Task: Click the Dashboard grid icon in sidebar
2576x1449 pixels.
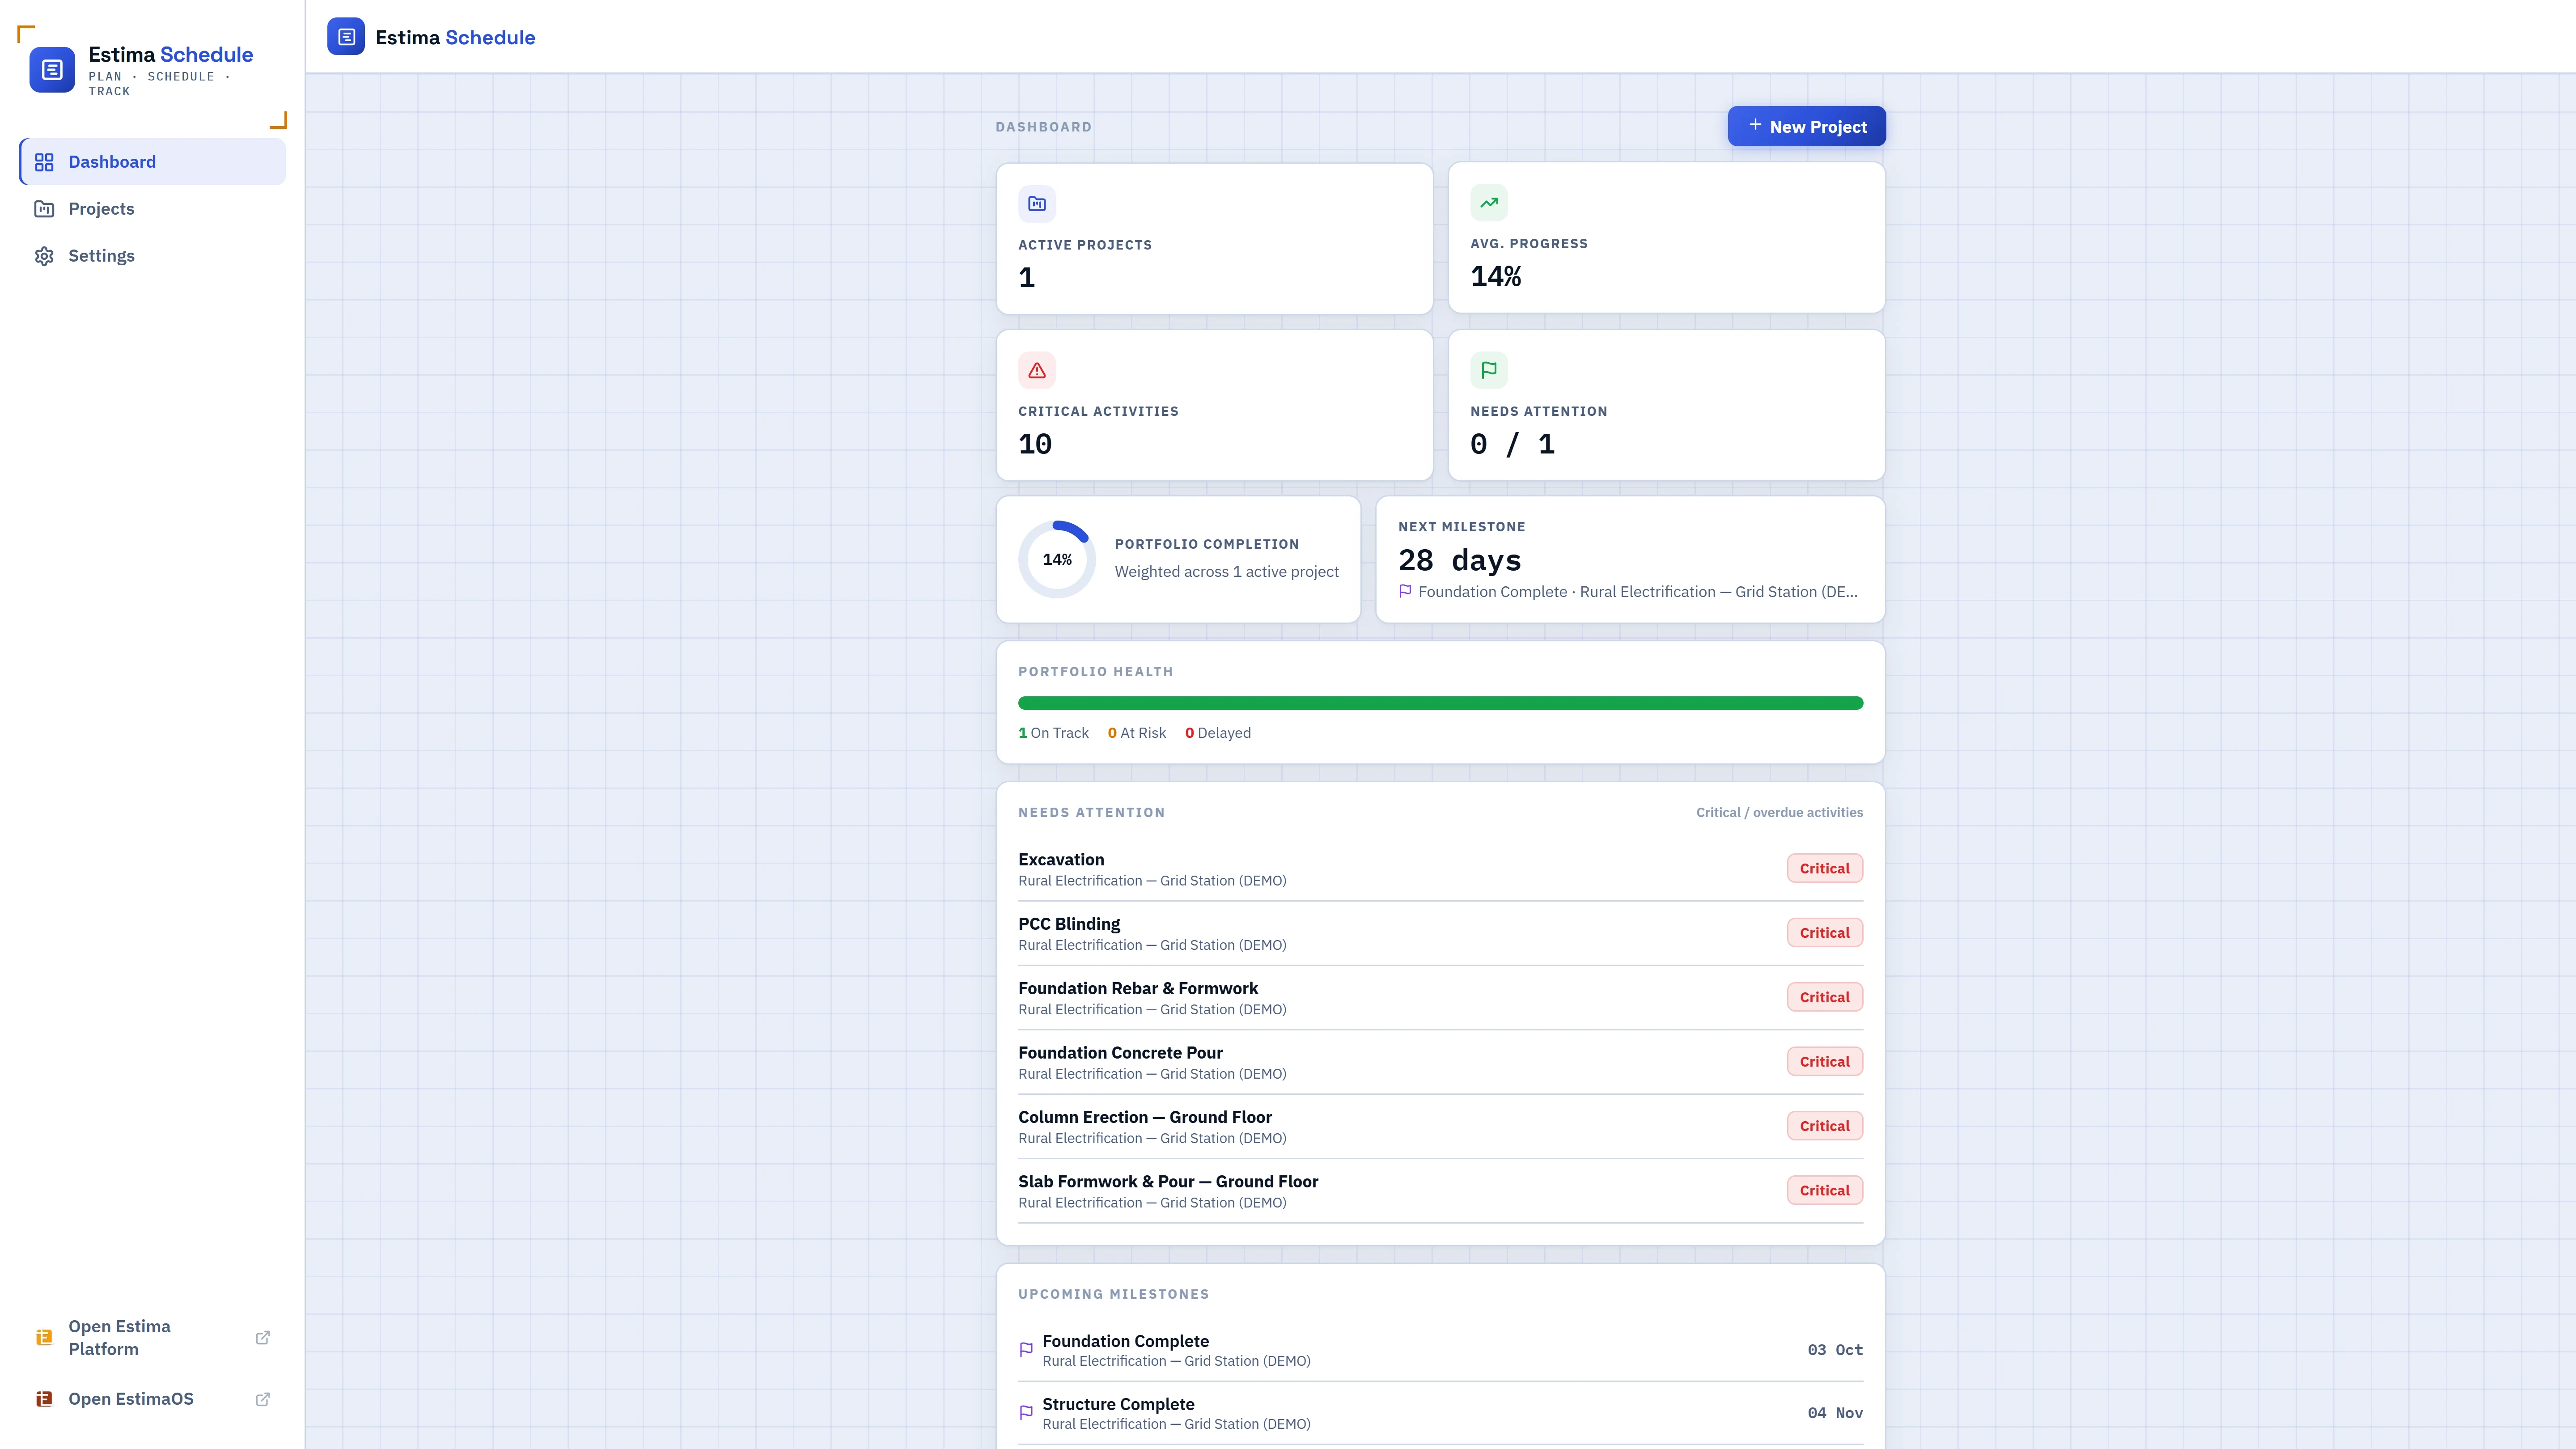Action: (x=44, y=162)
